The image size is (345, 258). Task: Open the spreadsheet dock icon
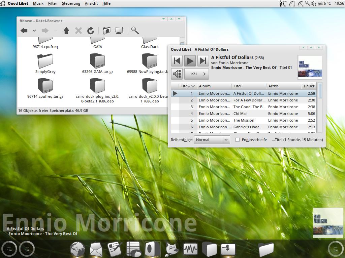tap(133, 249)
